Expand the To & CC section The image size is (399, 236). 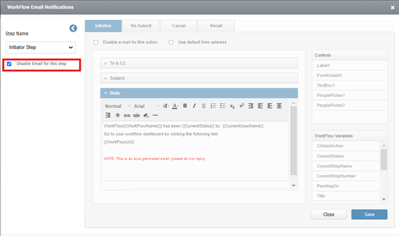point(199,63)
